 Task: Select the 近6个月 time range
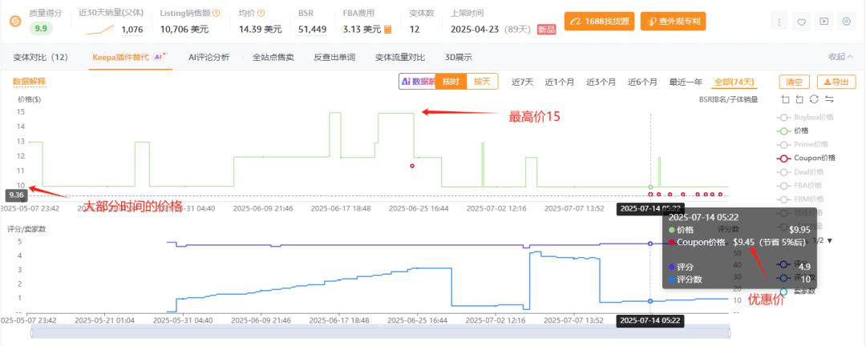point(642,82)
